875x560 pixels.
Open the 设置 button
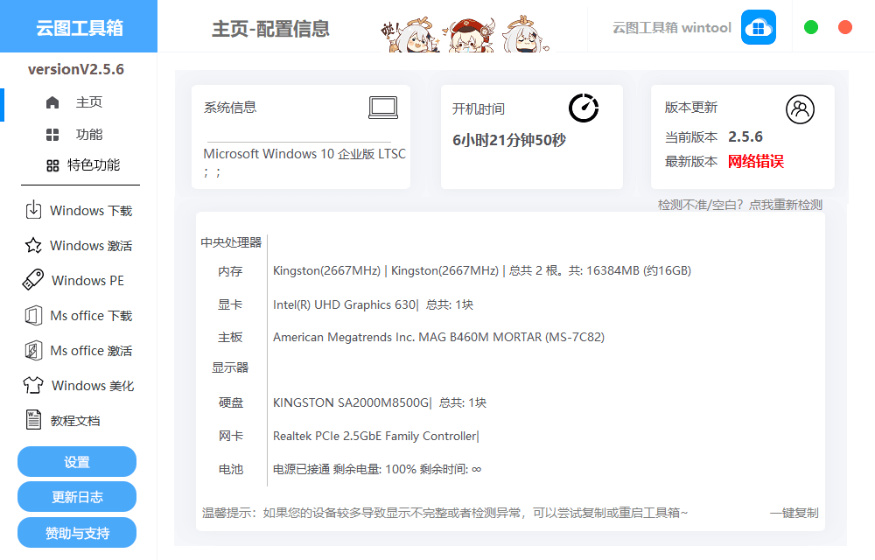click(x=76, y=461)
